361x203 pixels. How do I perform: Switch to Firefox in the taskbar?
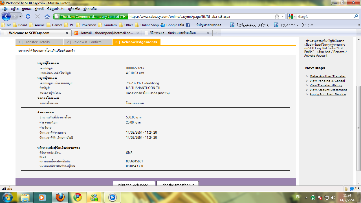(60, 197)
